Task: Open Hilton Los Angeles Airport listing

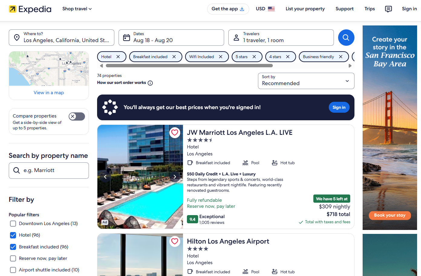Action: 228,241
